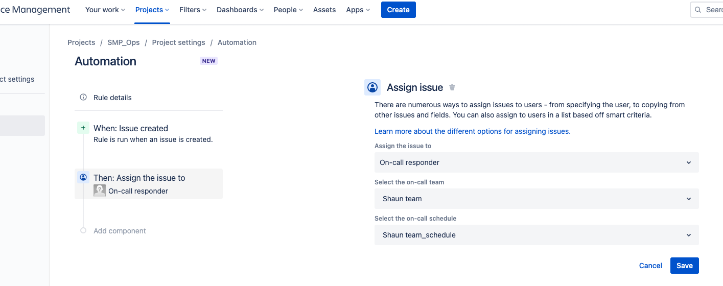Click the Create button
723x286 pixels.
(399, 10)
